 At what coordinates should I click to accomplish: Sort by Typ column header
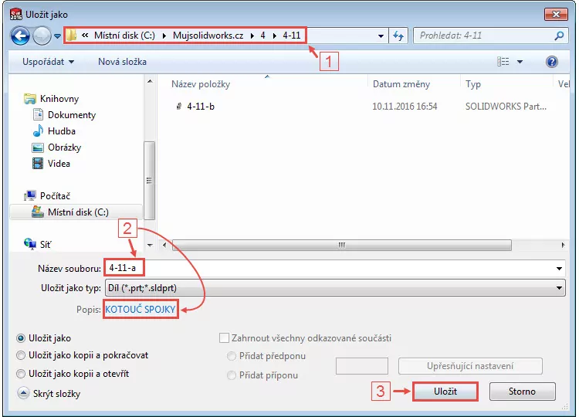pos(473,84)
